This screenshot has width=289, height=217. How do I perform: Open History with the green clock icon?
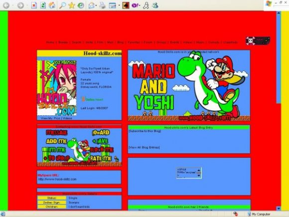(81, 5)
